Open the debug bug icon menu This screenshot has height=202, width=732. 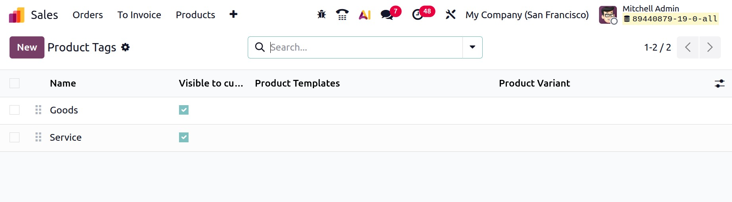[x=322, y=15]
